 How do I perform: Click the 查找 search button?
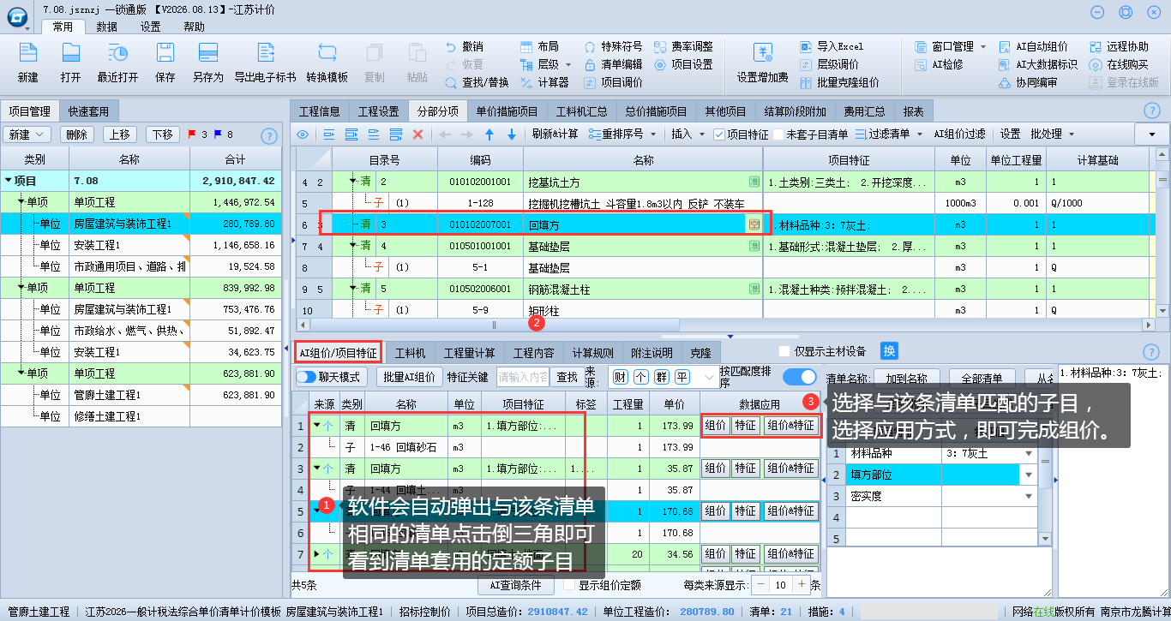click(567, 377)
